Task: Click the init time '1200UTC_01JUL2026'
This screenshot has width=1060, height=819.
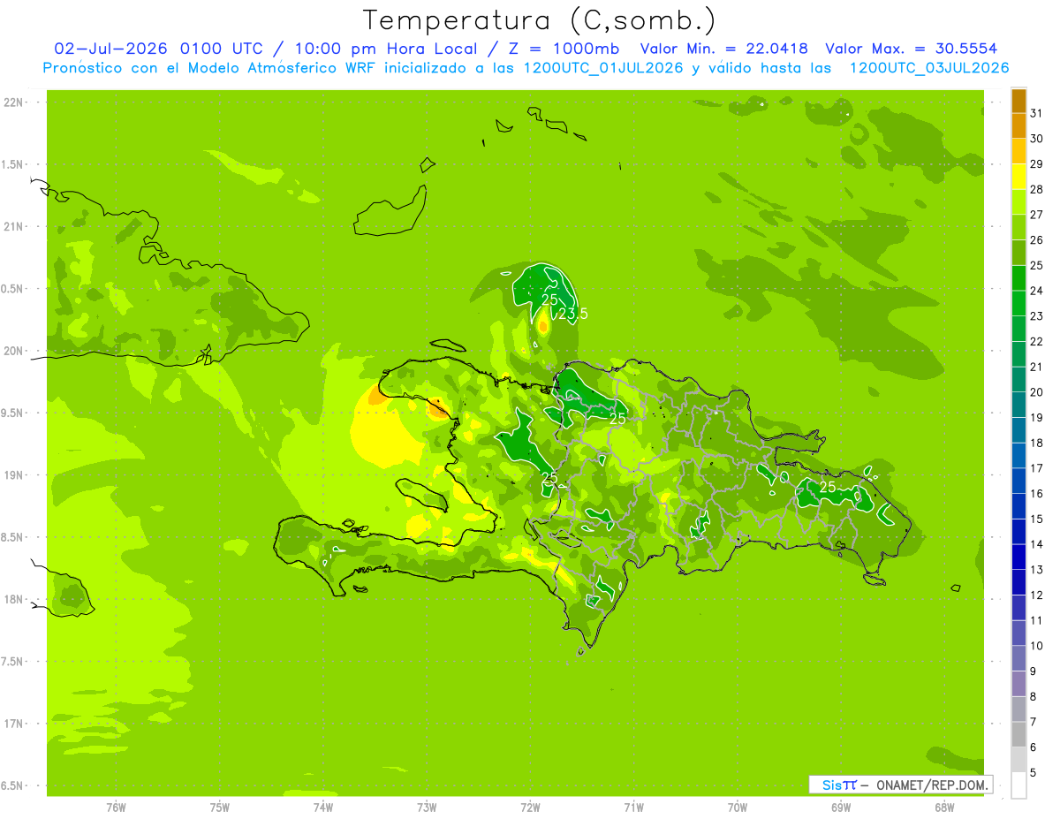Action: point(605,68)
